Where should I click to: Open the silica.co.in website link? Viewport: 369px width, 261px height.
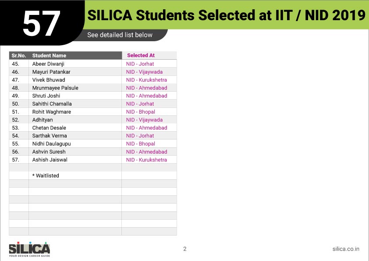point(346,249)
